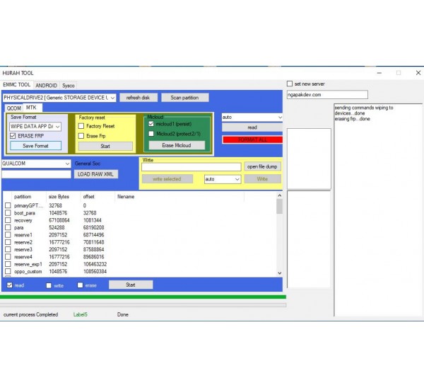Switch to the EMMC TOOL tab

pos(16,85)
